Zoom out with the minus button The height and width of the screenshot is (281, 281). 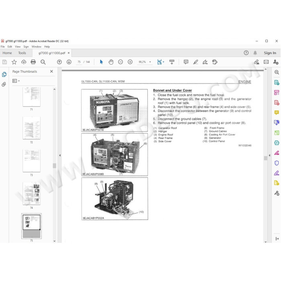pos(120,62)
